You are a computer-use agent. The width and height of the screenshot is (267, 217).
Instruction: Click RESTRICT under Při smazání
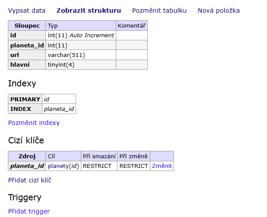click(x=99, y=166)
